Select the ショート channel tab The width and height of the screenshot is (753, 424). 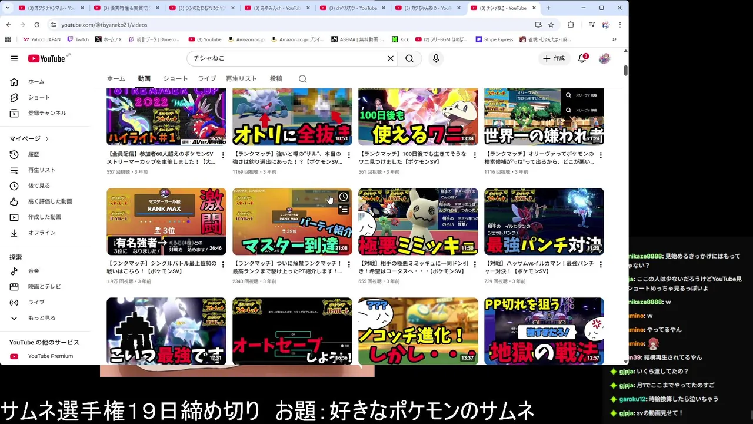point(175,78)
